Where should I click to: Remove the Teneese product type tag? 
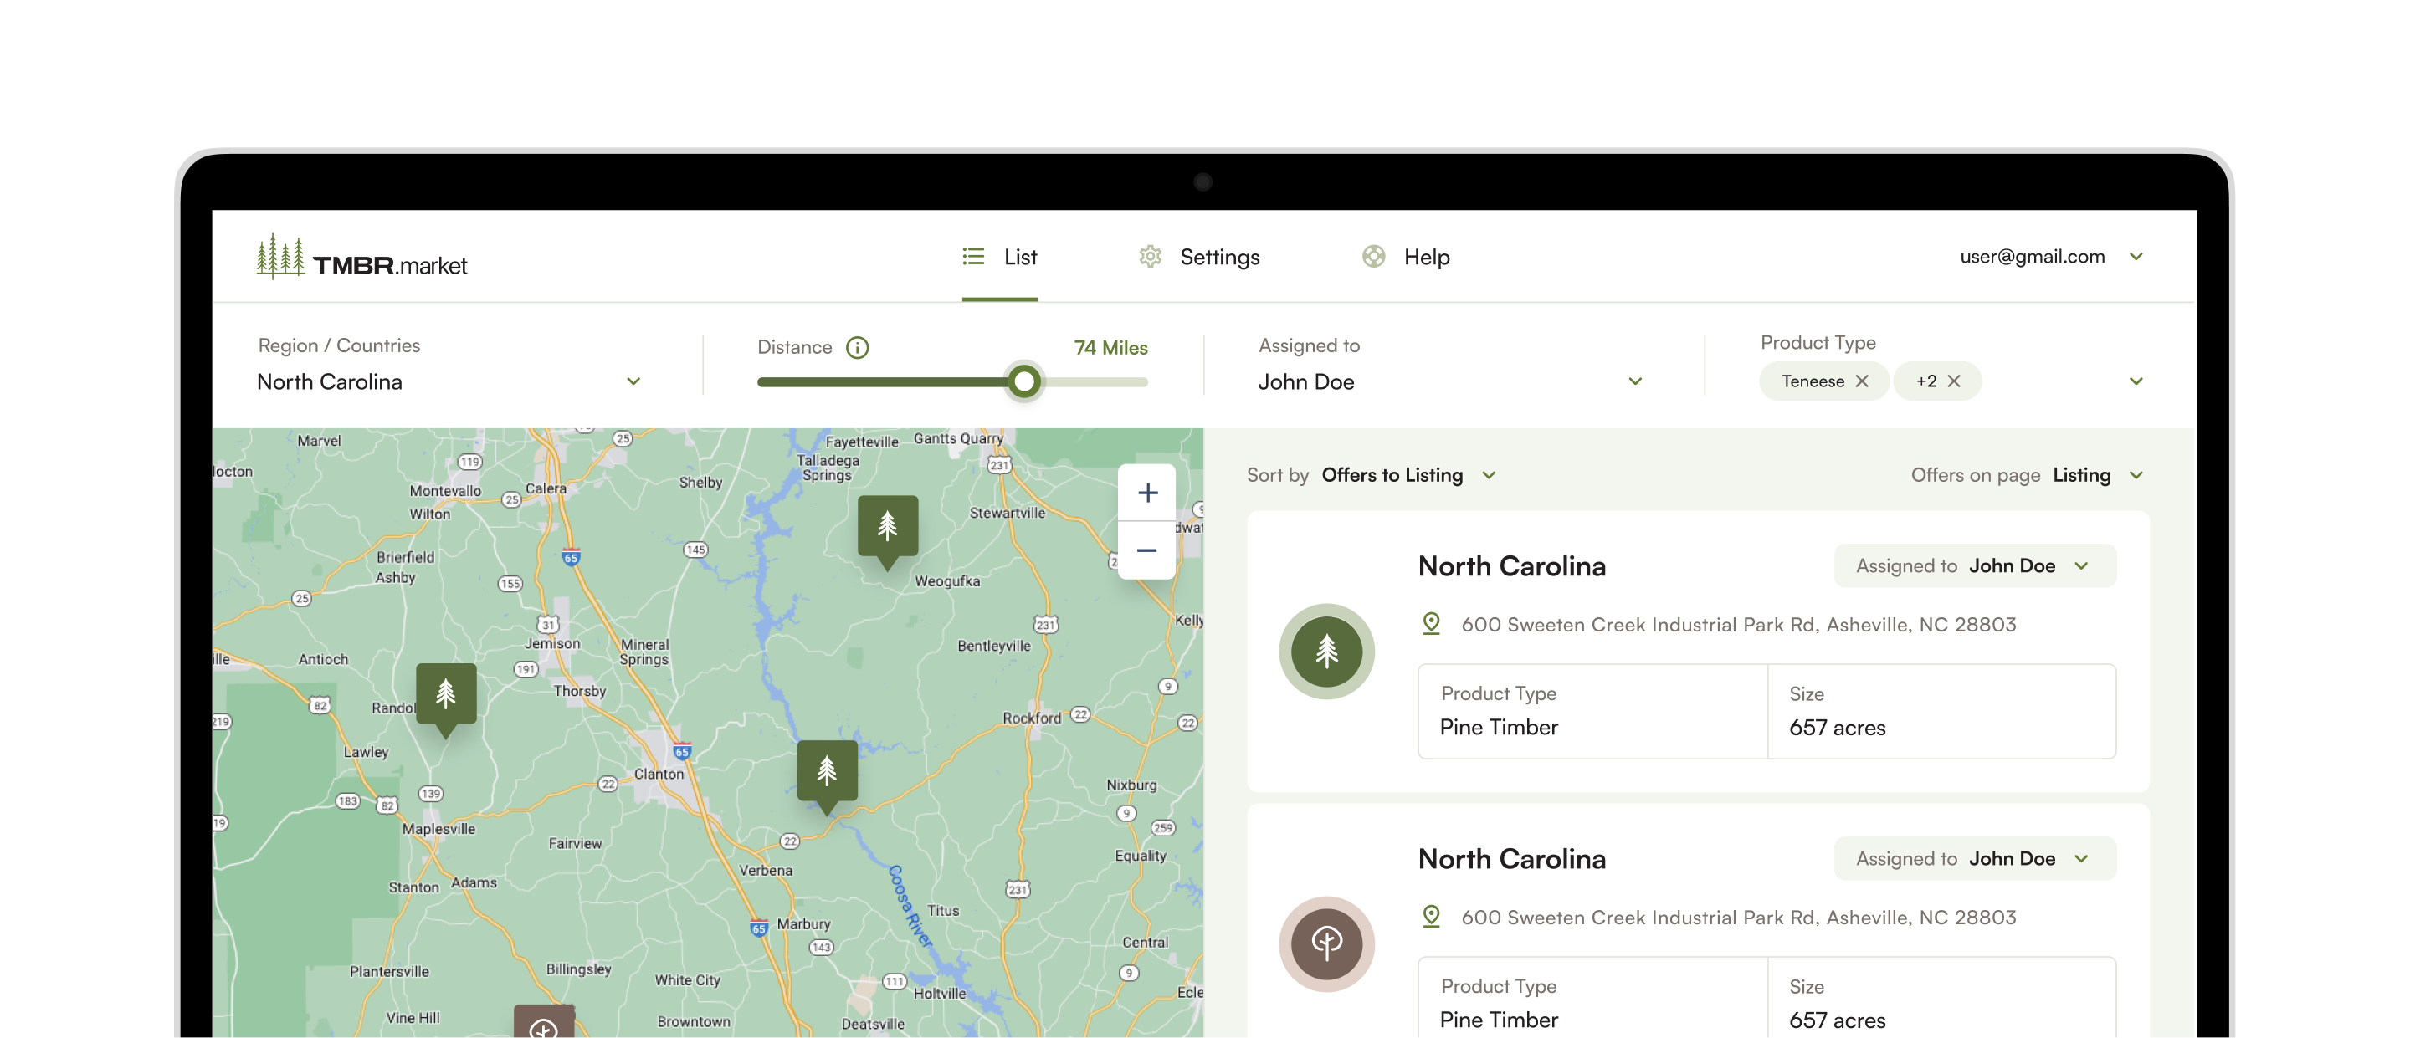tap(1862, 381)
